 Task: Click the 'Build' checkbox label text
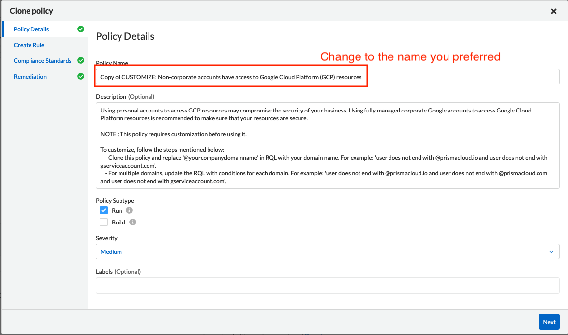119,223
